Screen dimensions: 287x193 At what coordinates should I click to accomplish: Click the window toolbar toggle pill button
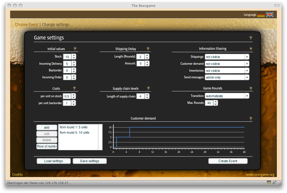277,6
